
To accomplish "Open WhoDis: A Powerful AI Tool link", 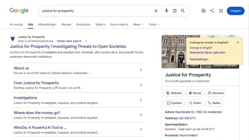I will point(40,128).
